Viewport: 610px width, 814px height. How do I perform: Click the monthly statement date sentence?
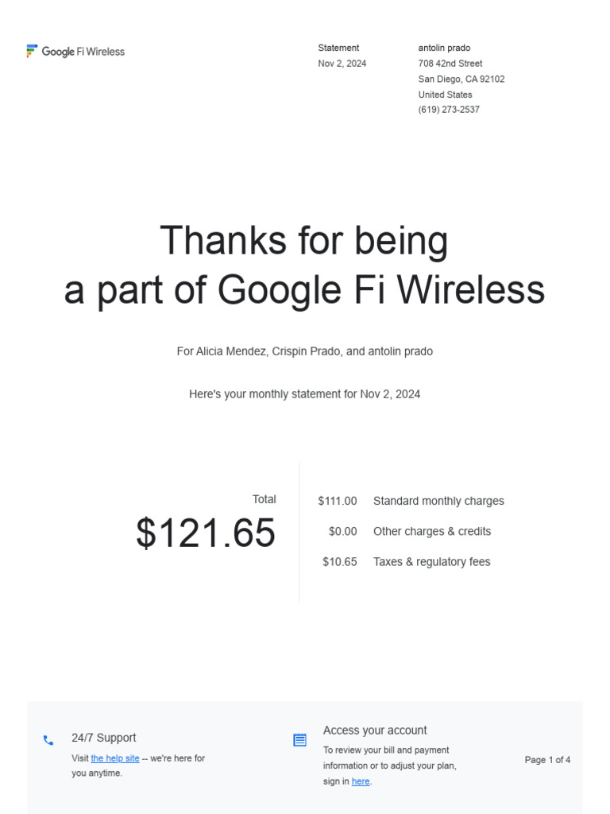point(305,394)
